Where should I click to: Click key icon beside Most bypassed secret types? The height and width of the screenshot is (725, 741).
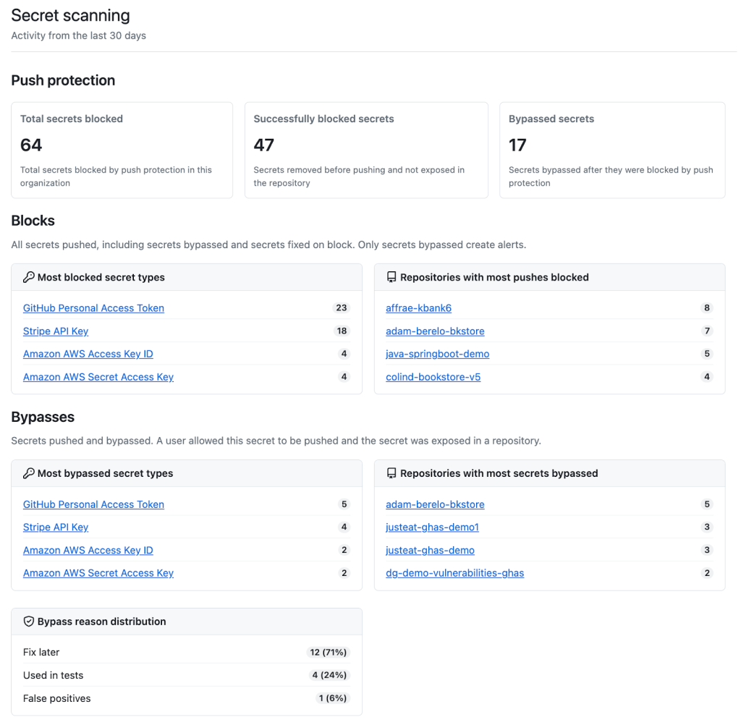pos(29,473)
